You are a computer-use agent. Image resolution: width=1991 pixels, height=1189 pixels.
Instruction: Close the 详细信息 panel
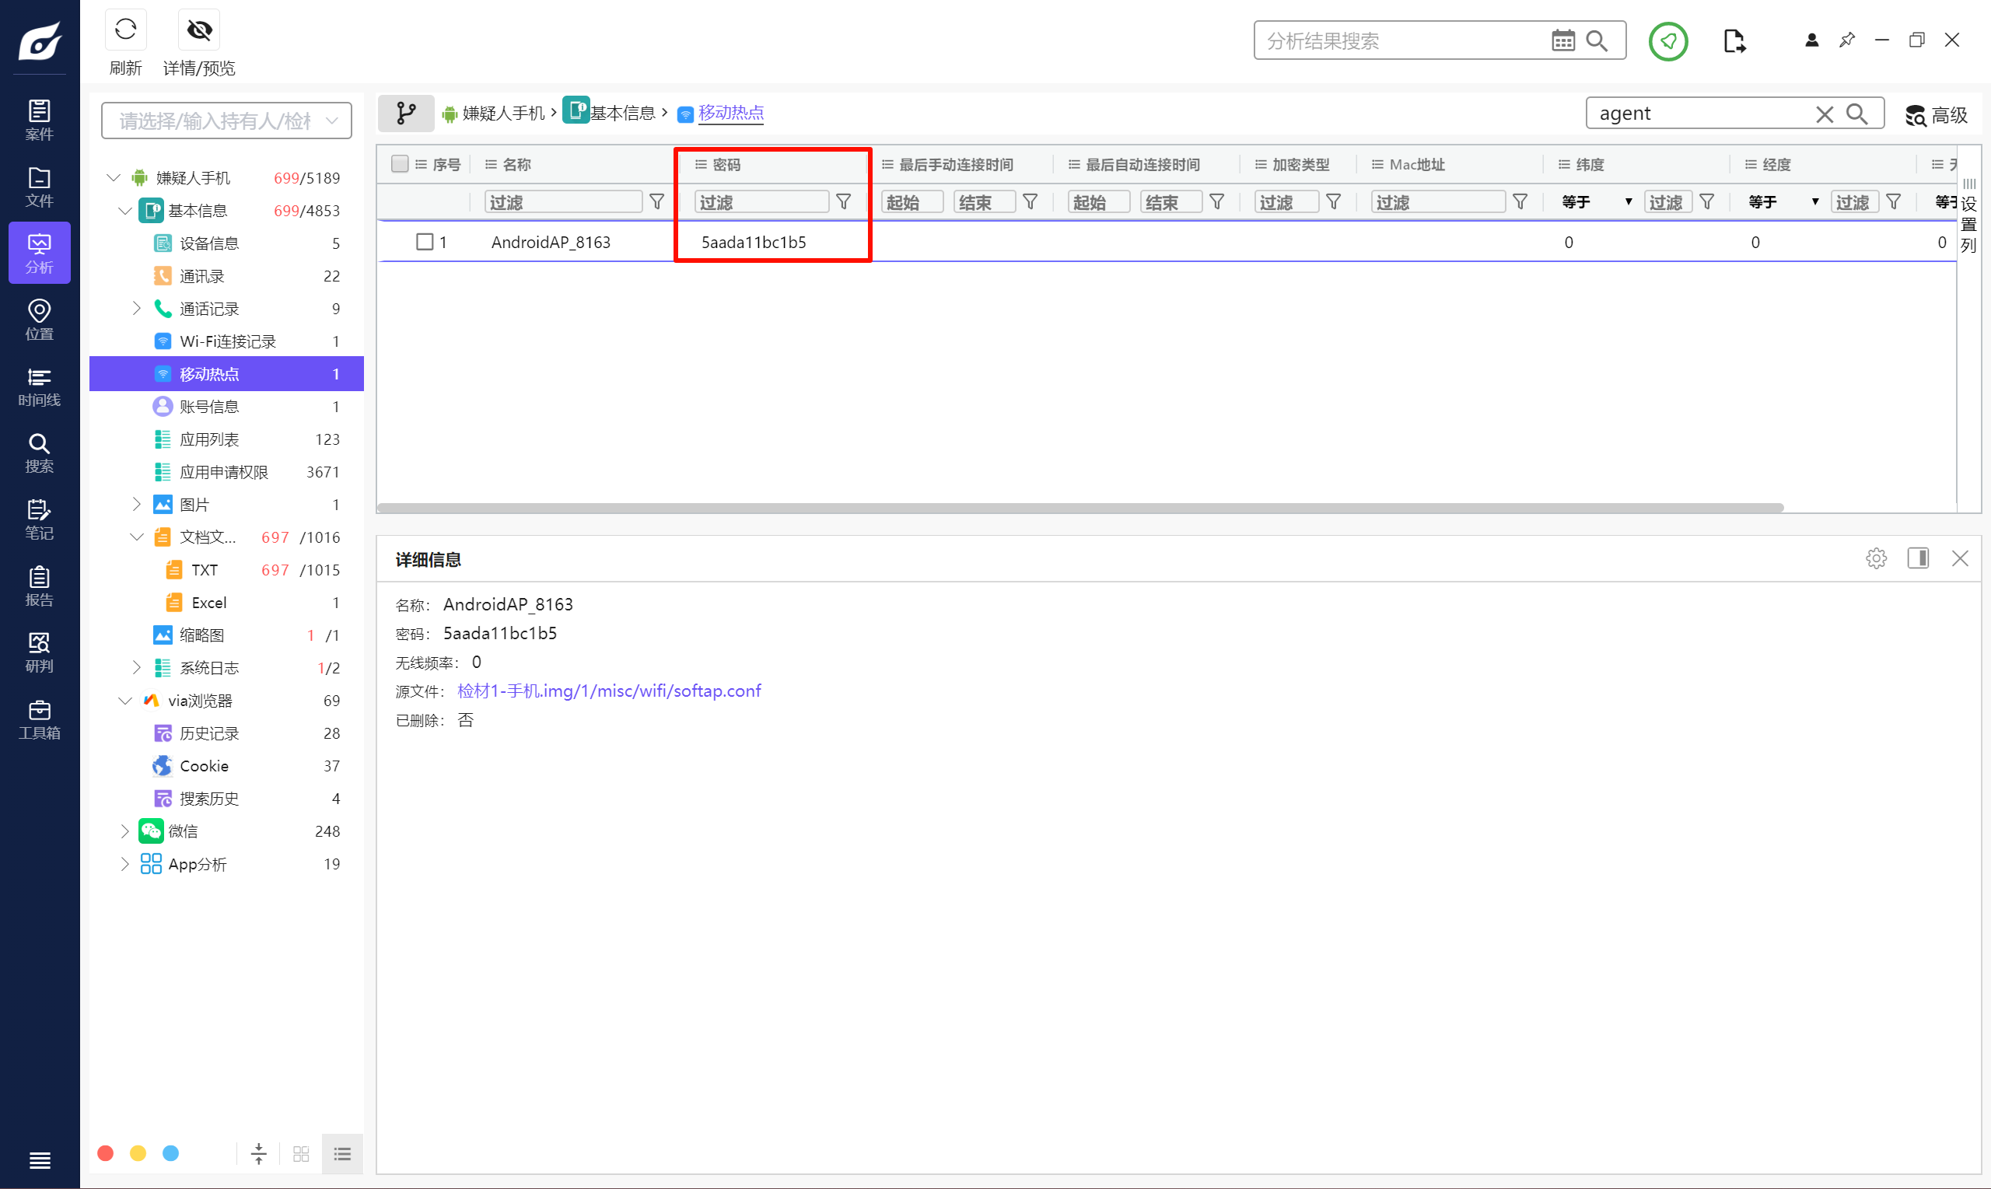1960,558
